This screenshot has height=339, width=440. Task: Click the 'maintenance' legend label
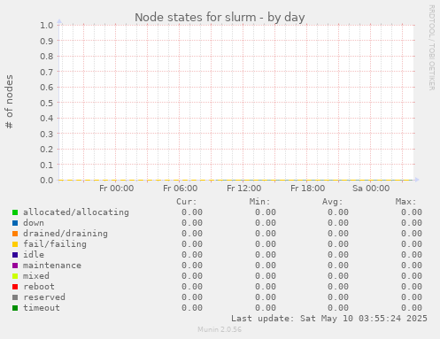pyautogui.click(x=52, y=266)
